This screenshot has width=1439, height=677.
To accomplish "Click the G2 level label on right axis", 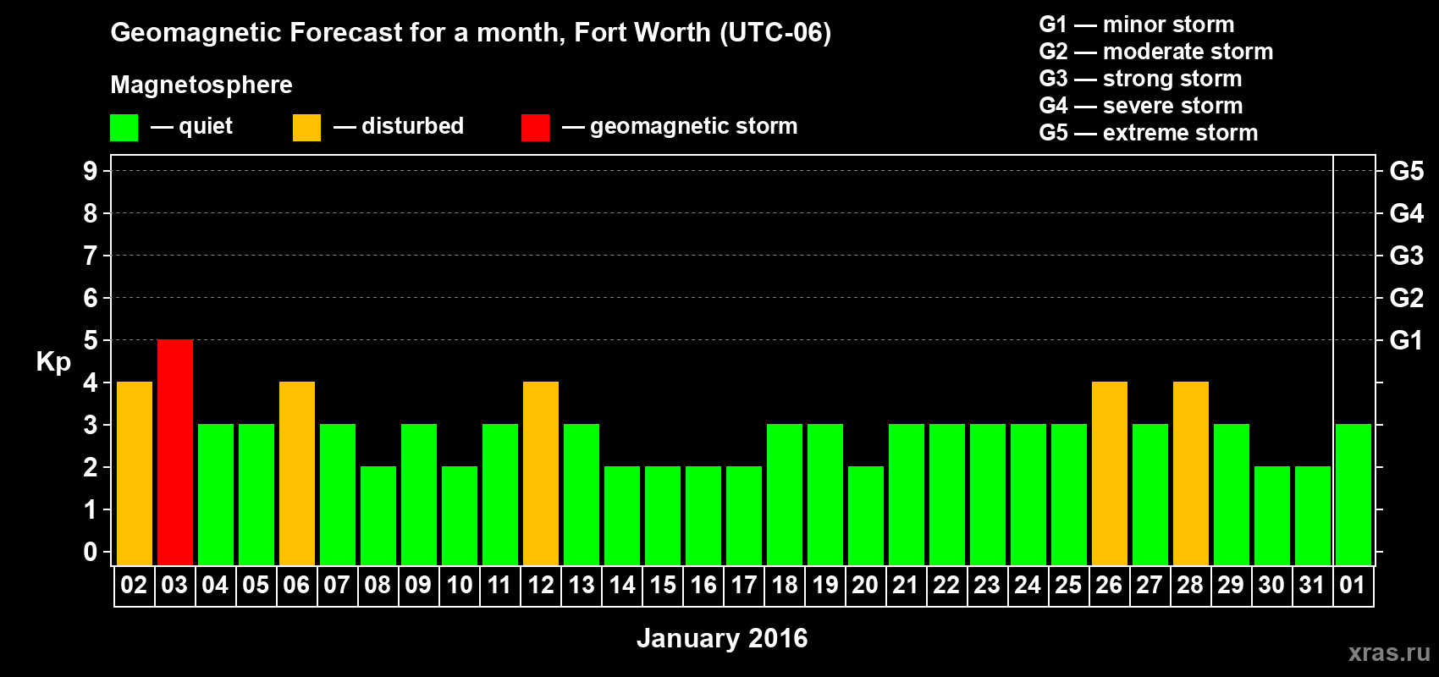I will point(1406,298).
